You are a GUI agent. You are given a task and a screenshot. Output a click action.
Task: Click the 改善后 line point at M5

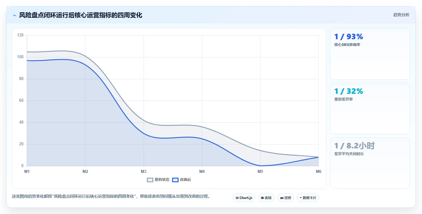(x=260, y=166)
